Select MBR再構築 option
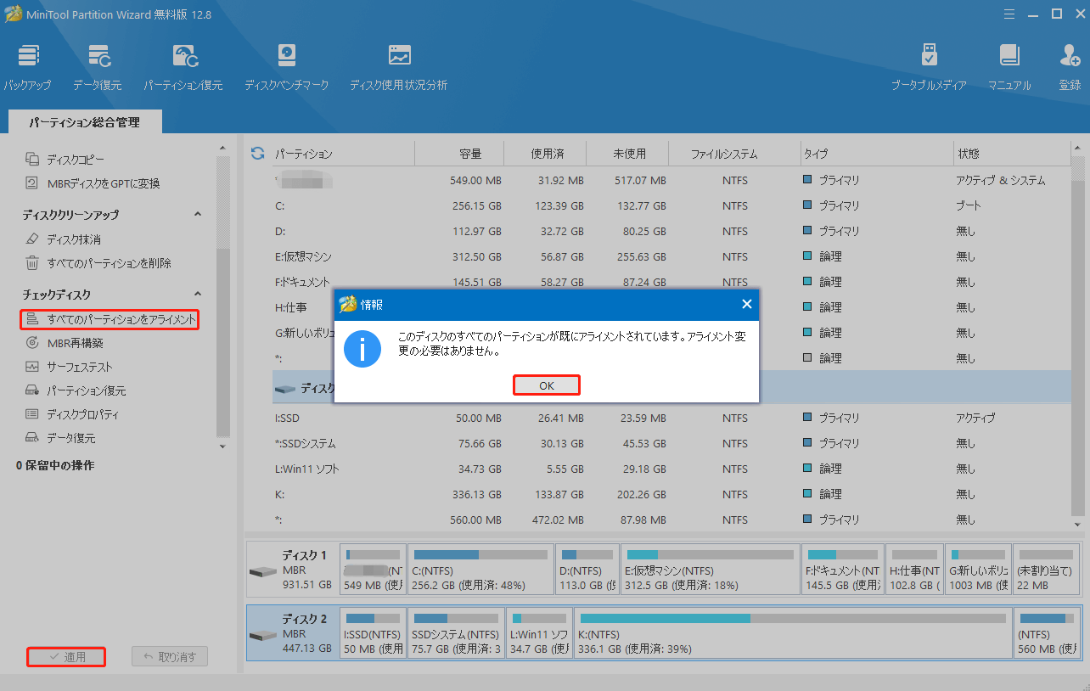 (x=65, y=343)
